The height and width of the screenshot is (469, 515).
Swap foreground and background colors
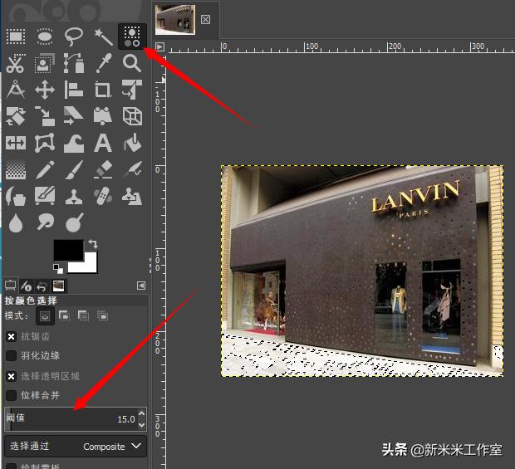tap(93, 244)
